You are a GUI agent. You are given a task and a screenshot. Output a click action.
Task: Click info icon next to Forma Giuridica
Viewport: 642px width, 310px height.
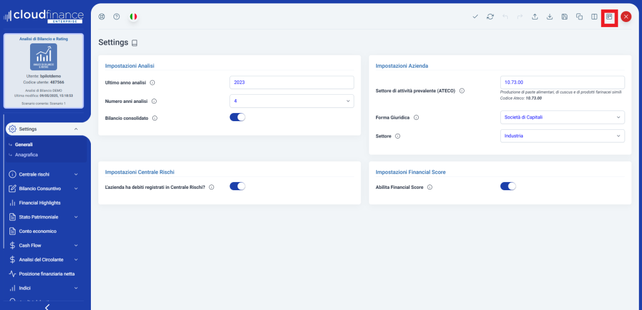click(x=416, y=117)
